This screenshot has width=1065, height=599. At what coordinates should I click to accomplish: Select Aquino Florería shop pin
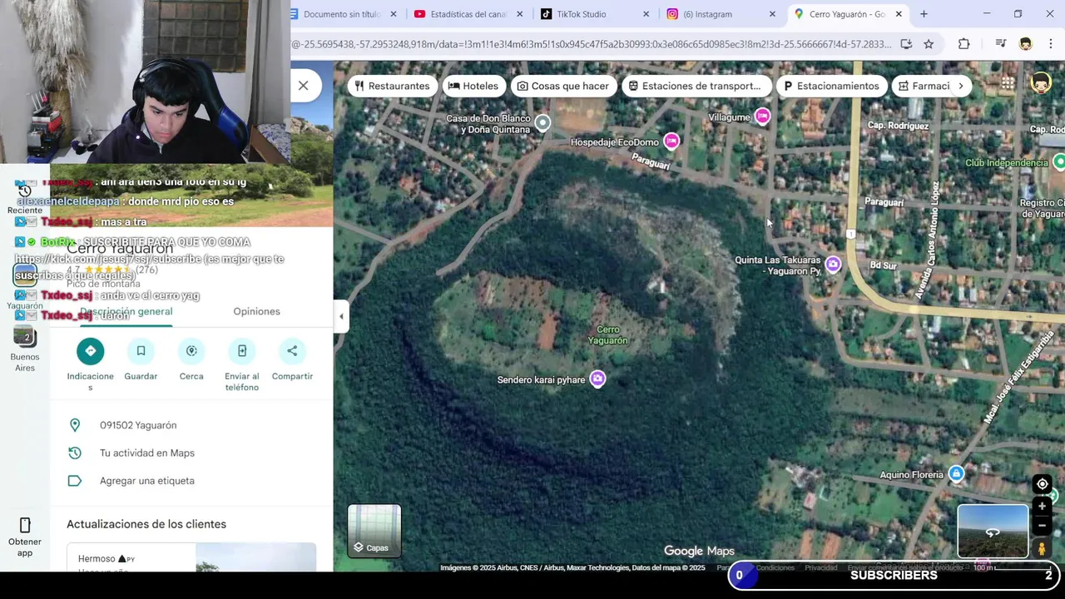956,474
